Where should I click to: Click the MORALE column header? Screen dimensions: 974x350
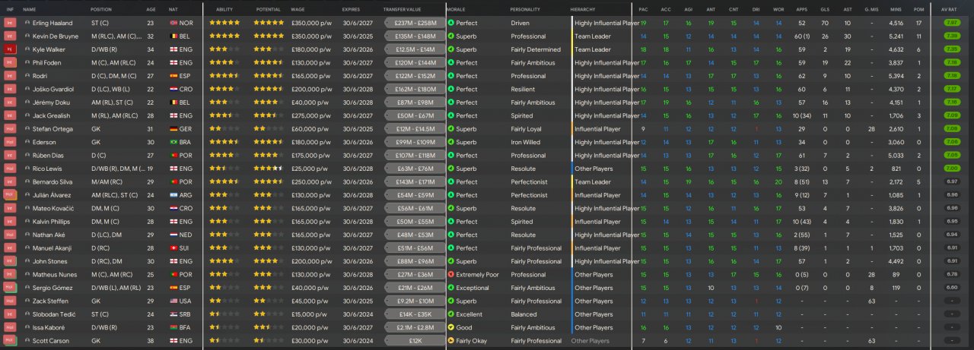tap(456, 9)
